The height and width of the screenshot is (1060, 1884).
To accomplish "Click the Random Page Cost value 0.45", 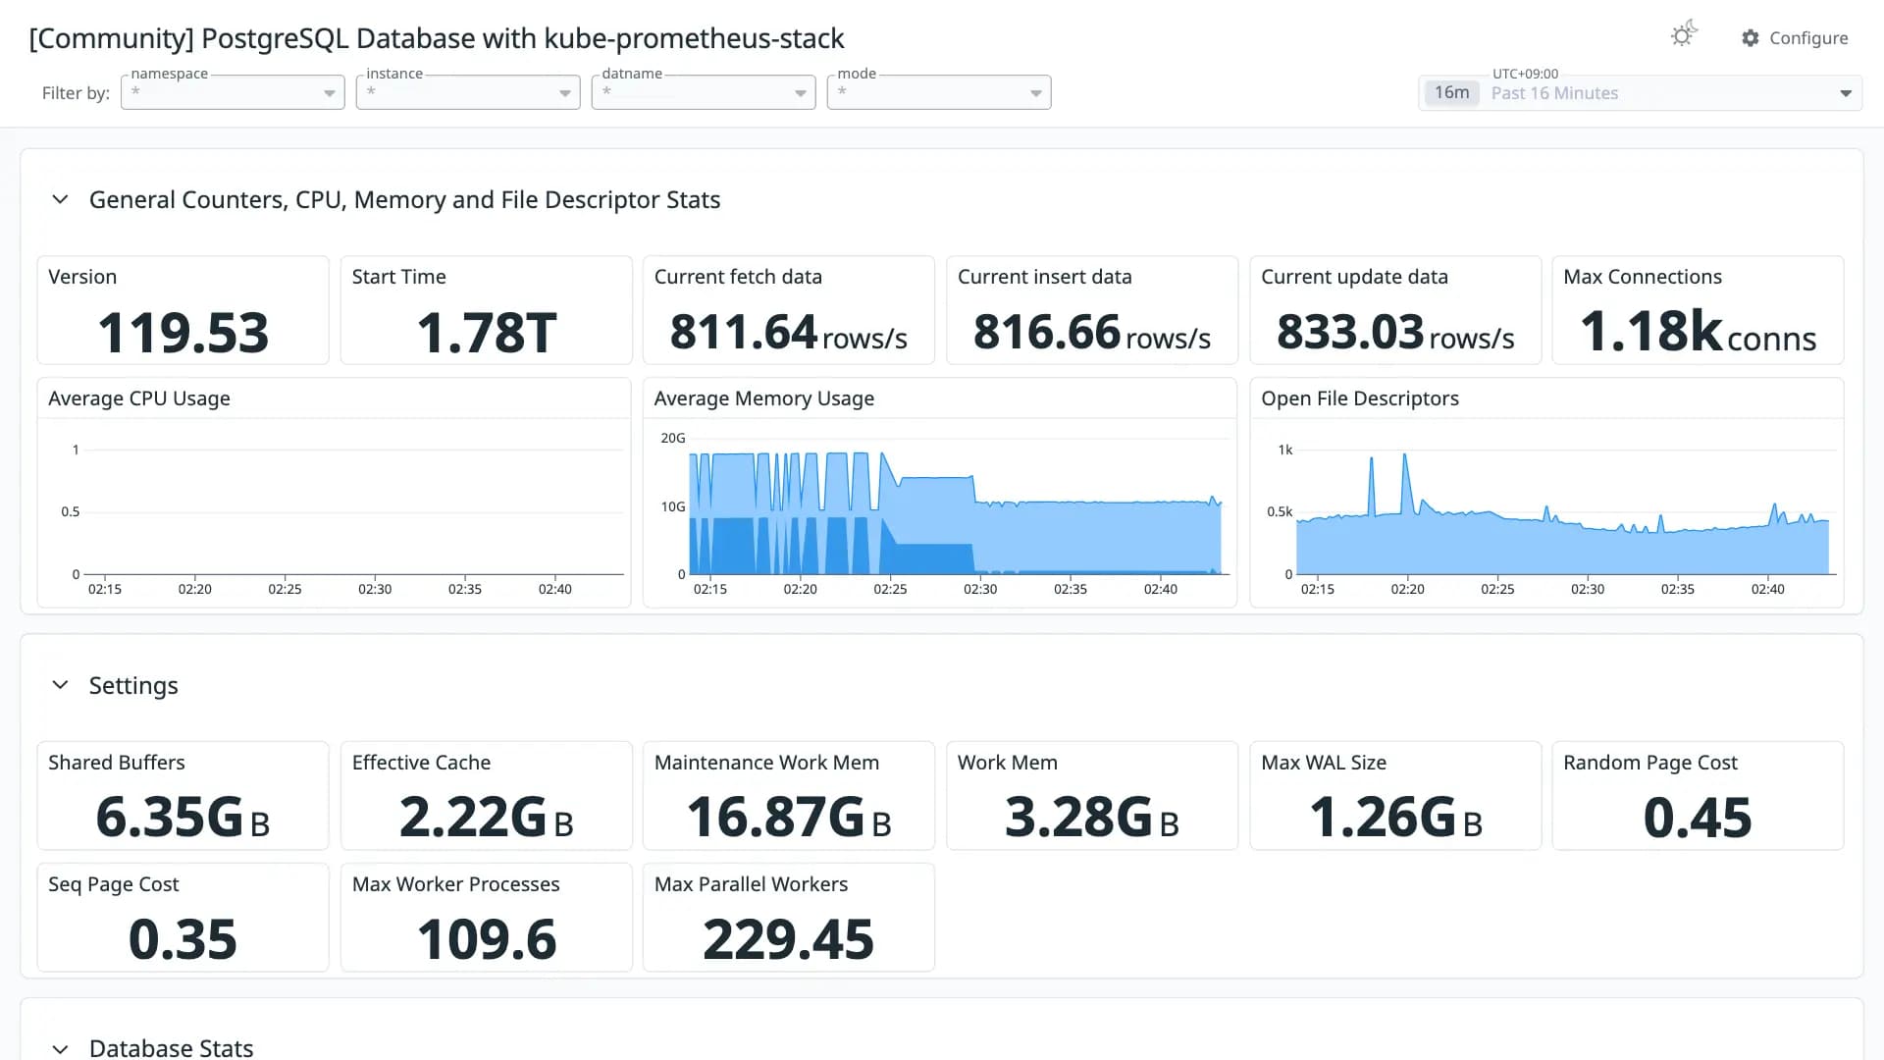I will [1698, 817].
